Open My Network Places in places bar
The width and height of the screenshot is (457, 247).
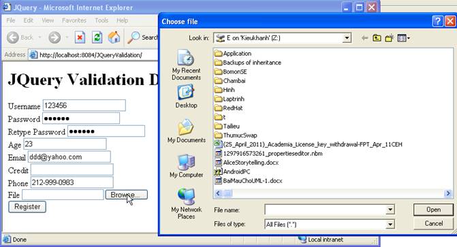click(186, 203)
